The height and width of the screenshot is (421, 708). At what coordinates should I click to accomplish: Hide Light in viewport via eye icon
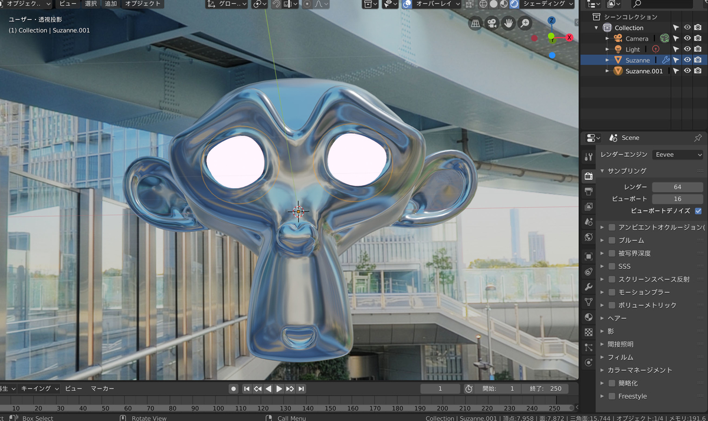pyautogui.click(x=687, y=50)
